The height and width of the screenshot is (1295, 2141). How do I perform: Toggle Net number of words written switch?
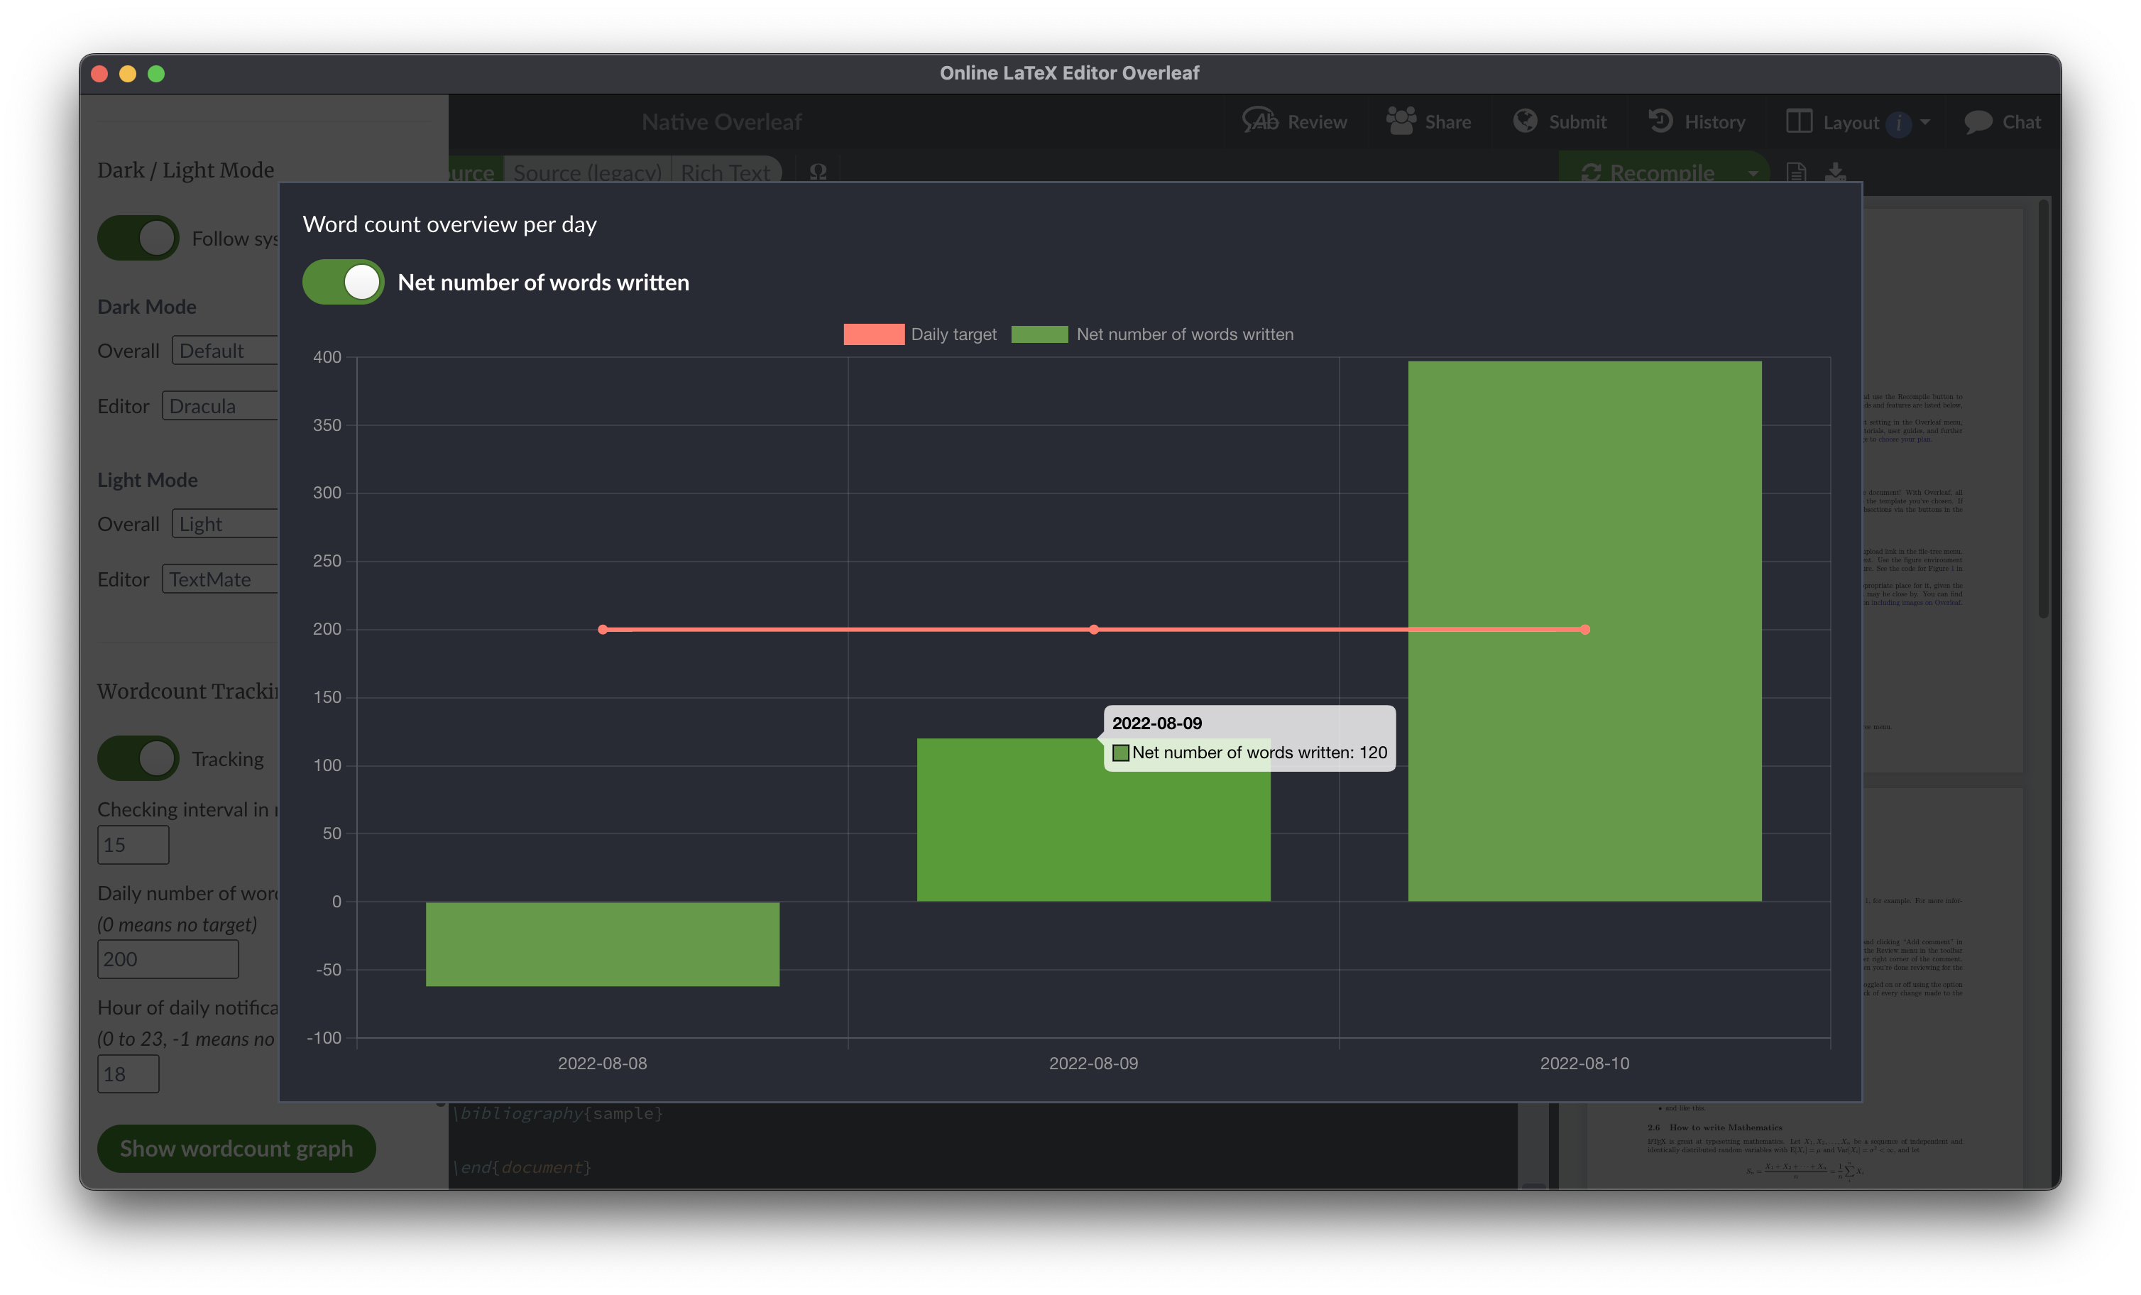click(x=343, y=282)
